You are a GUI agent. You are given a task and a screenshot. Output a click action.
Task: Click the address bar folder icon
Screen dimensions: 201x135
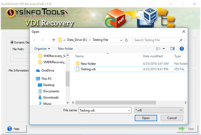60,40
